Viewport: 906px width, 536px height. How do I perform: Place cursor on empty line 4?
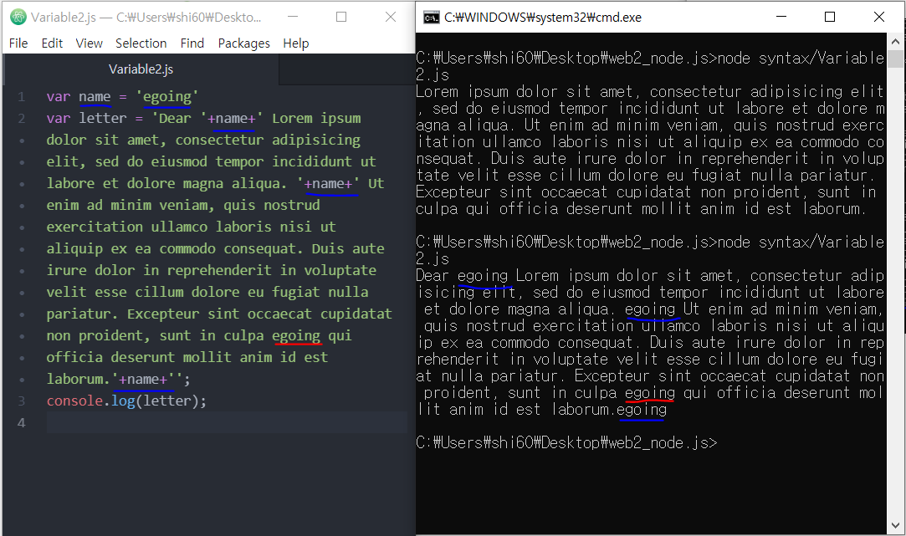(227, 423)
